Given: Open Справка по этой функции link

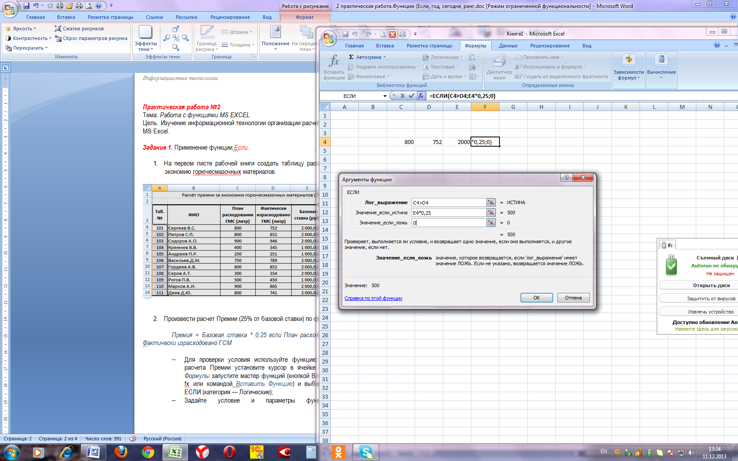Looking at the screenshot, I should click(373, 298).
